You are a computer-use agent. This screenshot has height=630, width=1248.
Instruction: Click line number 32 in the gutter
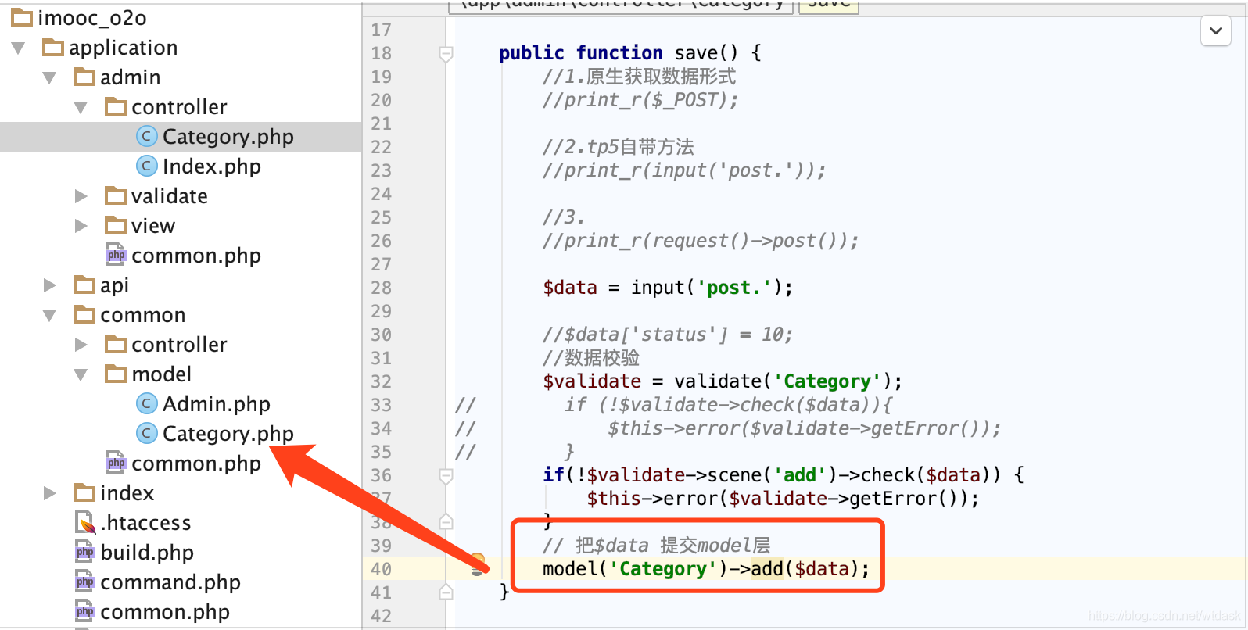tap(381, 381)
